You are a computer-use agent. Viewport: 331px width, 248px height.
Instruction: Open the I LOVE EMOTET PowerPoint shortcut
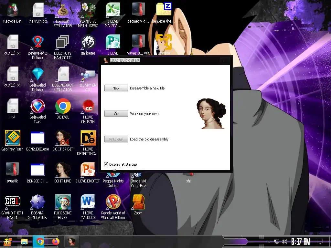88,170
